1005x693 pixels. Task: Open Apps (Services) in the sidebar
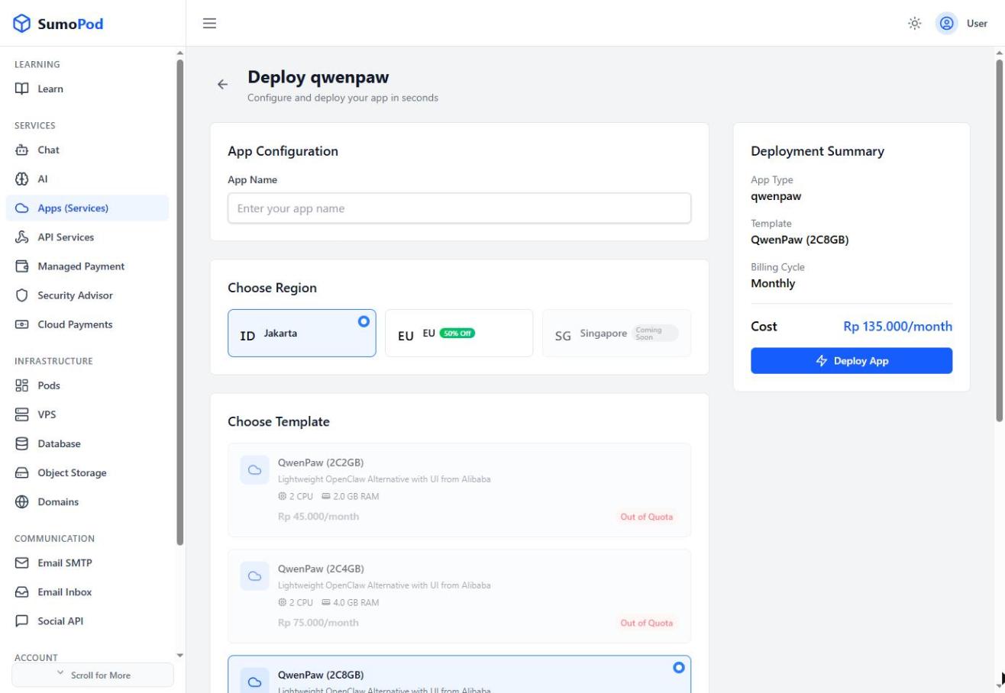point(87,208)
